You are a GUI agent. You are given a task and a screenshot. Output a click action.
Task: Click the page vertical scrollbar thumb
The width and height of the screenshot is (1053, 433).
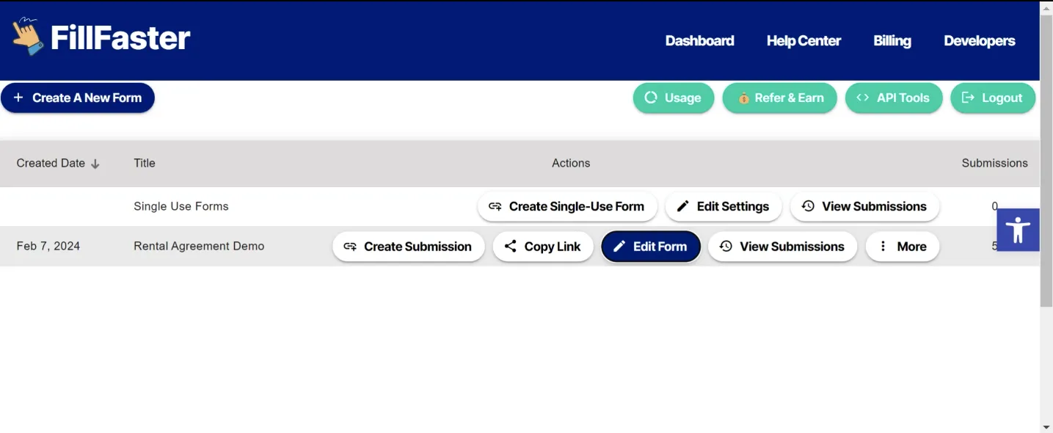pyautogui.click(x=1046, y=160)
